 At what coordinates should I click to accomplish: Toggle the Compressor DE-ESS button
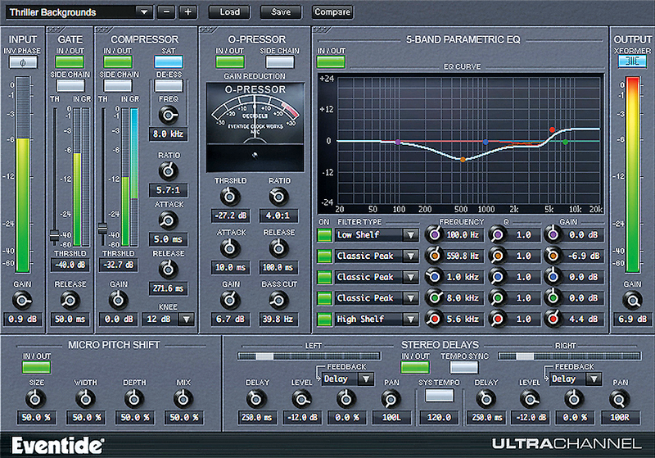pos(169,85)
